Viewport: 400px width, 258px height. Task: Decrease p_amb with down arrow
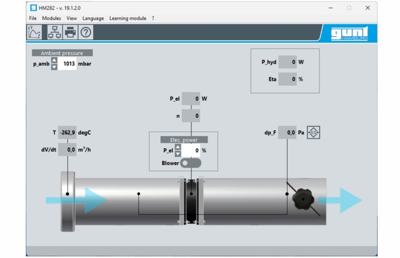pos(54,67)
